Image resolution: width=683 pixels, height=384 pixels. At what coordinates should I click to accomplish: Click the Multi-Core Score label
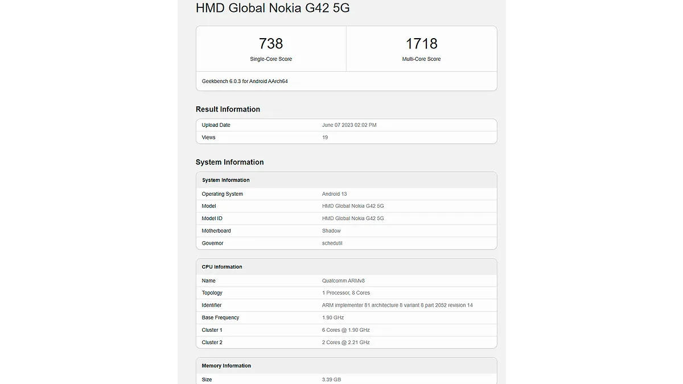click(x=421, y=59)
